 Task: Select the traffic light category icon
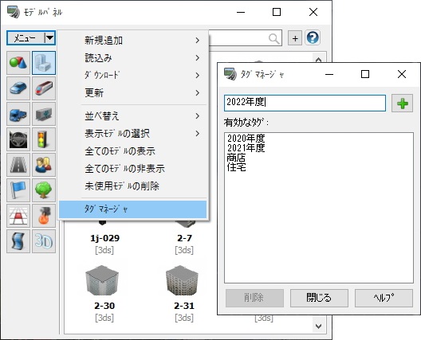(x=44, y=139)
